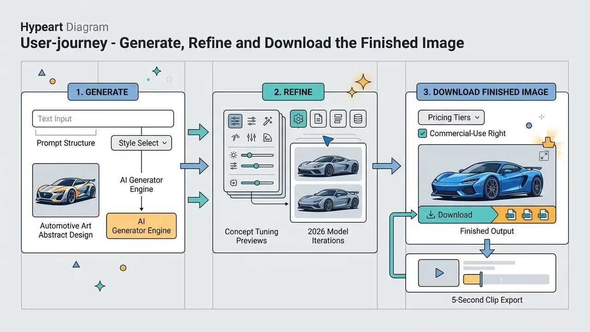Screen dimensions: 590x332
Task: Click the Concept Tuning Previews caption
Action: pyautogui.click(x=252, y=236)
